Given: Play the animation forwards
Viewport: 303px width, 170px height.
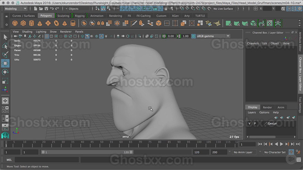Looking at the screenshot, I should coord(282,144).
